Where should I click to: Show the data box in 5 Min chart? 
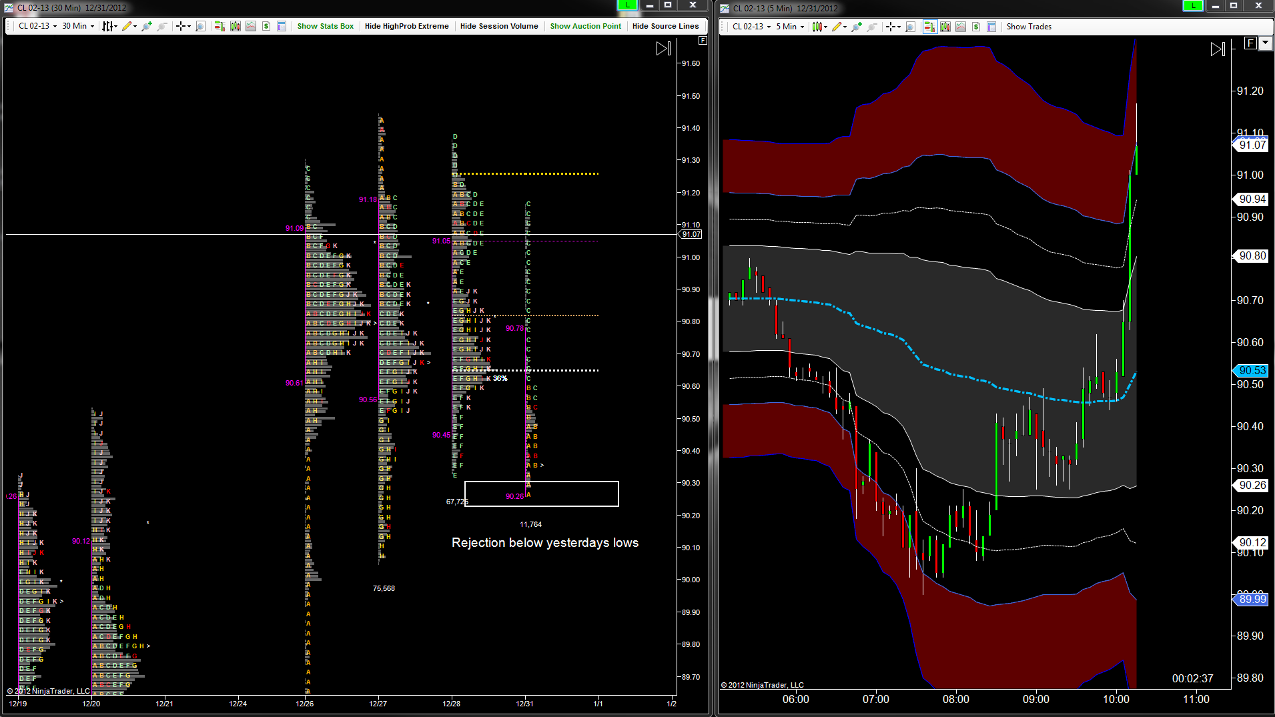coord(910,27)
